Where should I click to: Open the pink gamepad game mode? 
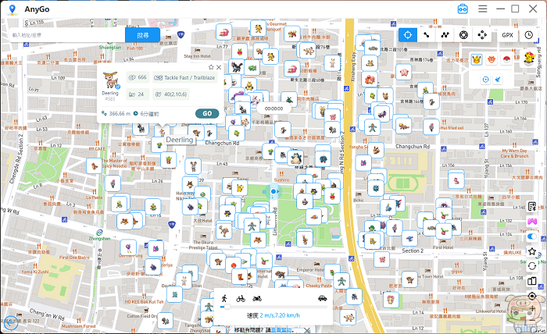(532, 221)
